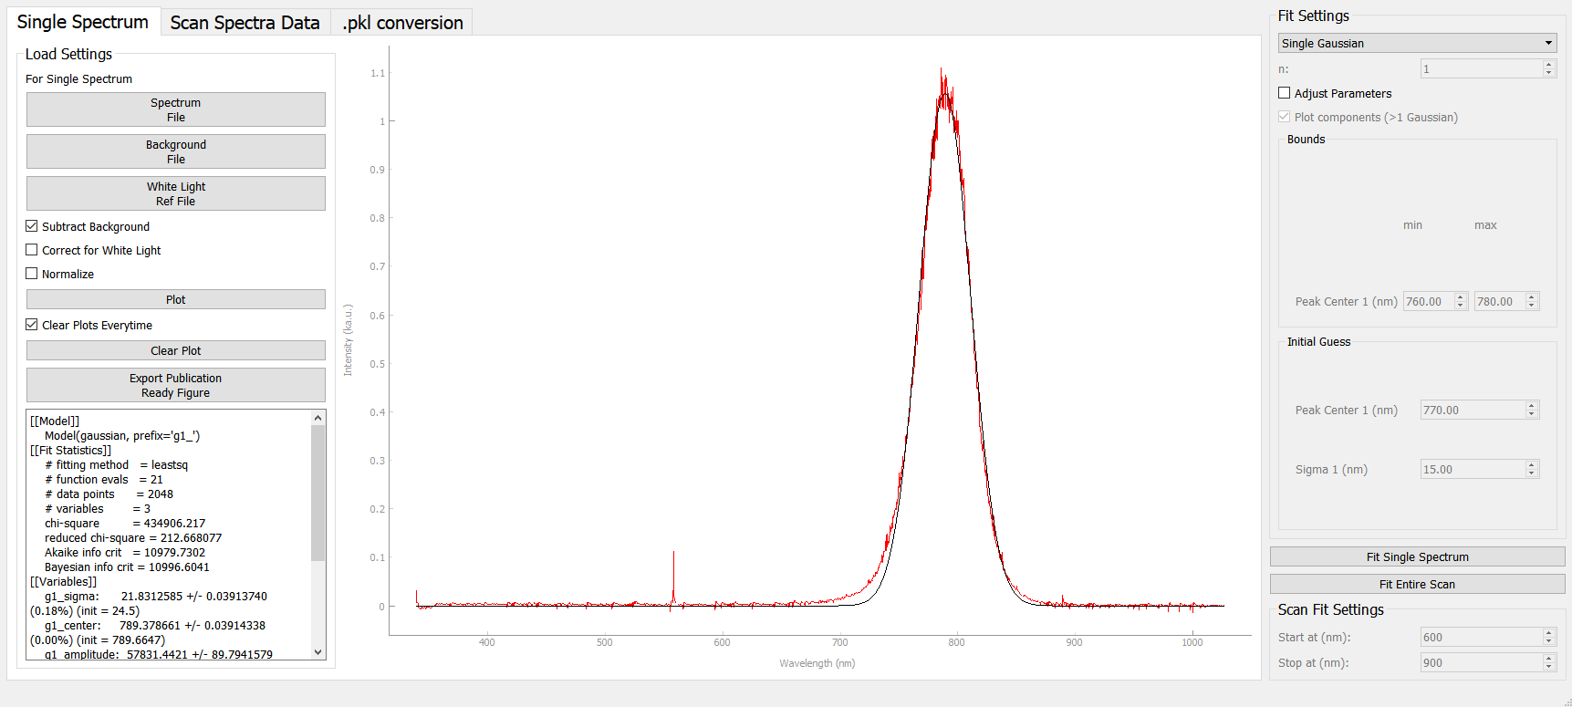This screenshot has height=707, width=1572.
Task: Click Initial Guess Peak Center 1 field
Action: (x=1473, y=410)
